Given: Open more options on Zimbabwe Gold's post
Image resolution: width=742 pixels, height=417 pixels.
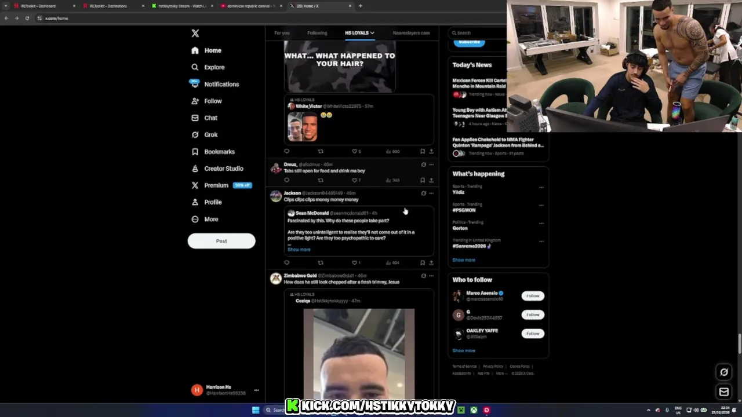Looking at the screenshot, I should [x=431, y=276].
